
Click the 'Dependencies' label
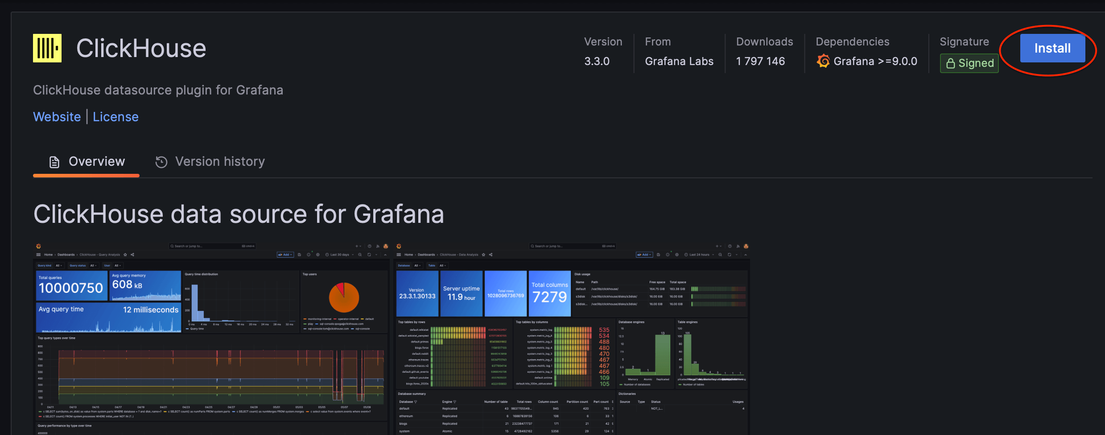tap(853, 42)
